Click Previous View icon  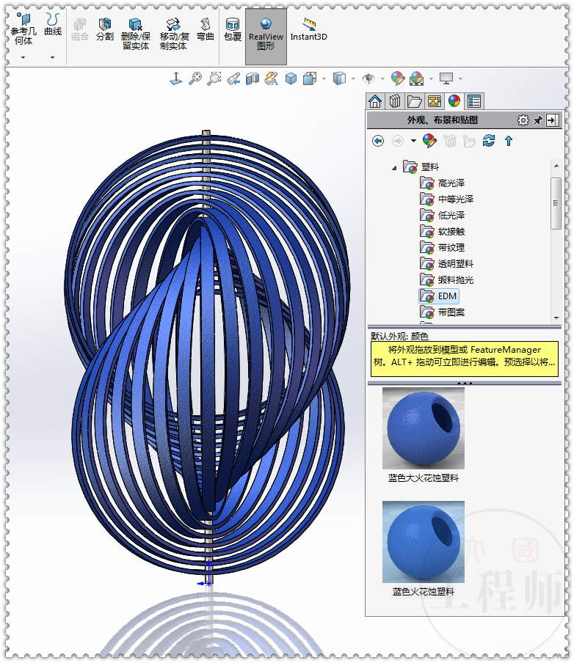tap(233, 78)
